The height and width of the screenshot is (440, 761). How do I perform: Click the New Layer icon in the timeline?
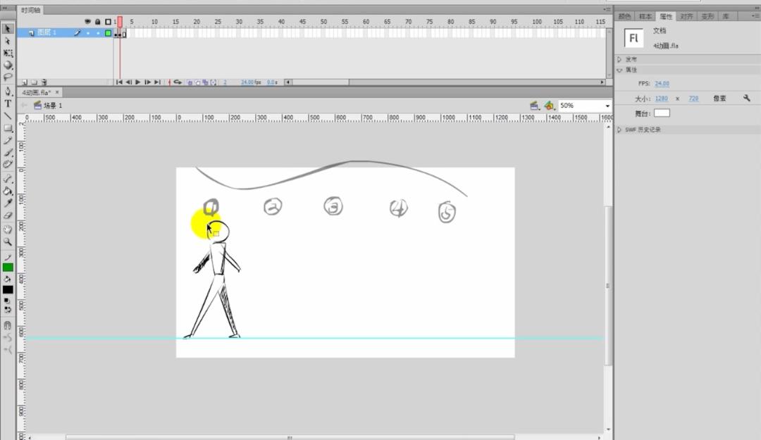pyautogui.click(x=25, y=82)
